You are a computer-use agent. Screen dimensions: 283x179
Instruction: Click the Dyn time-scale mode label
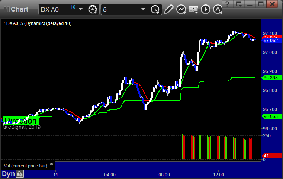[x=8, y=174]
